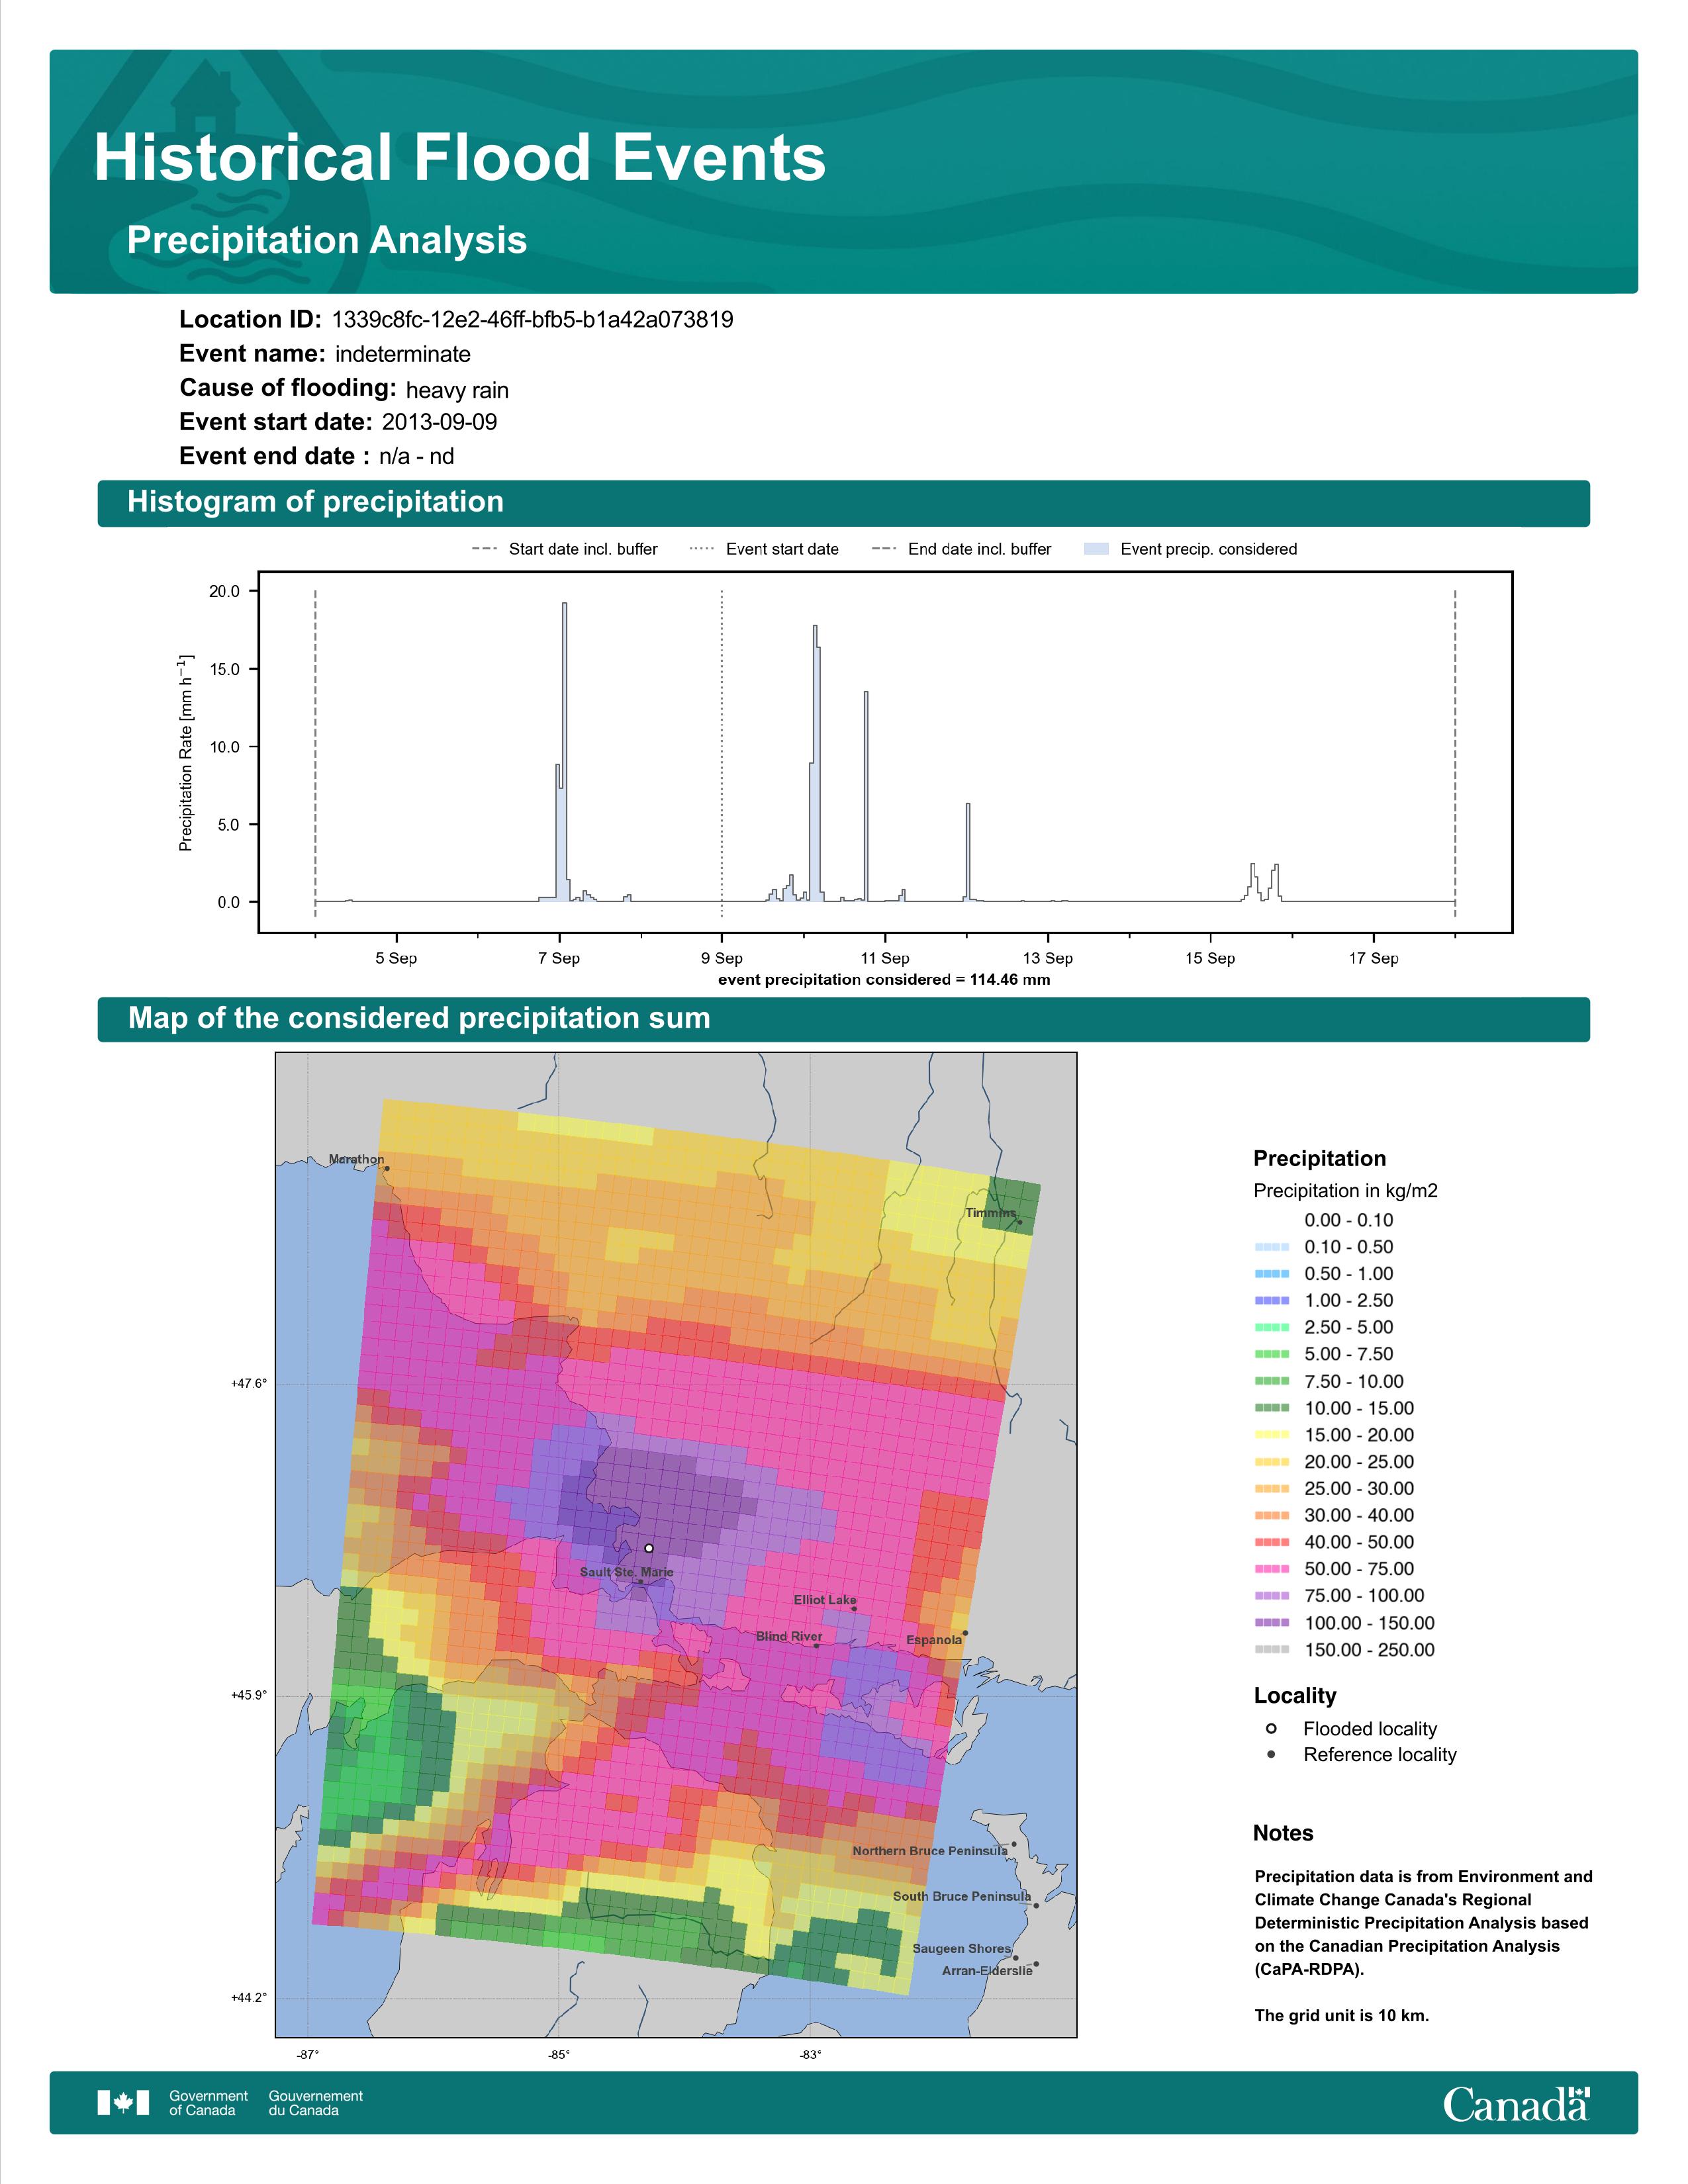Click the 50.00 - 75.00 pink legend swatch
Screen dimensions: 1688x2184
[x=1271, y=1569]
